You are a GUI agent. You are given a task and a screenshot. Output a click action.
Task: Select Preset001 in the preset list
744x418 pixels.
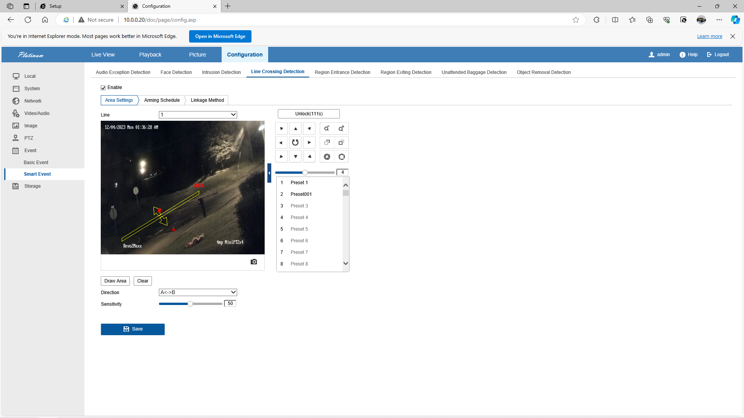(x=301, y=194)
